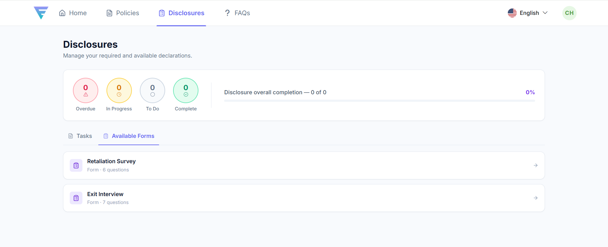Click the Disclosures page heading
The height and width of the screenshot is (247, 608).
[x=90, y=44]
